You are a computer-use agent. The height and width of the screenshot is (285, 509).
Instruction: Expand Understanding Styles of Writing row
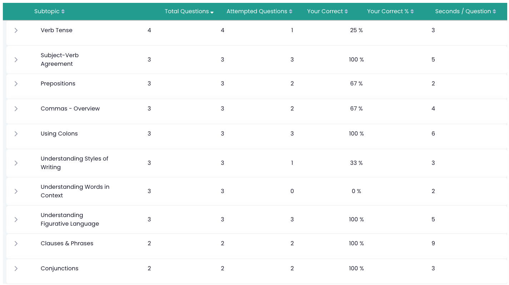(x=16, y=163)
